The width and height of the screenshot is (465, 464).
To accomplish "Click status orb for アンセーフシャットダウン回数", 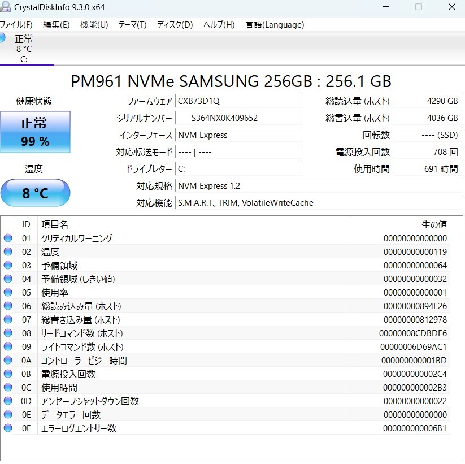I will tap(8, 401).
